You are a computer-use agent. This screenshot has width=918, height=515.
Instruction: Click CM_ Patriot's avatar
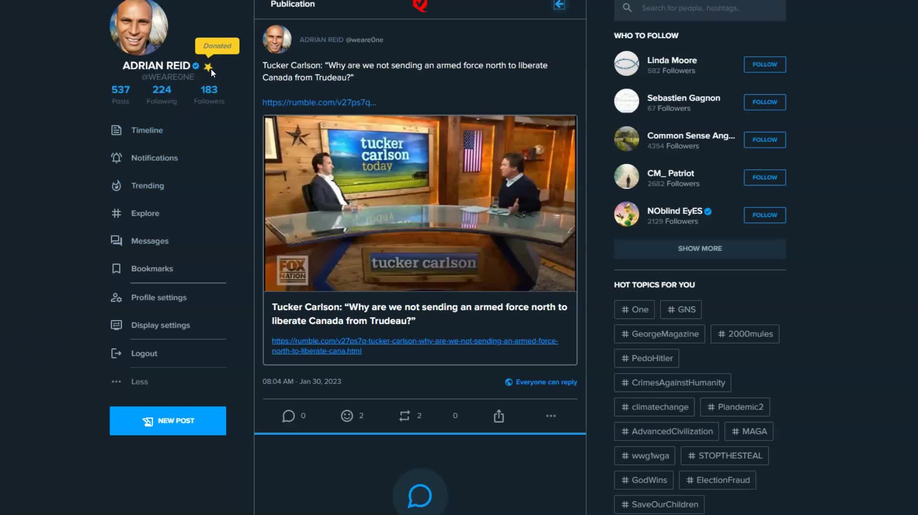(626, 177)
